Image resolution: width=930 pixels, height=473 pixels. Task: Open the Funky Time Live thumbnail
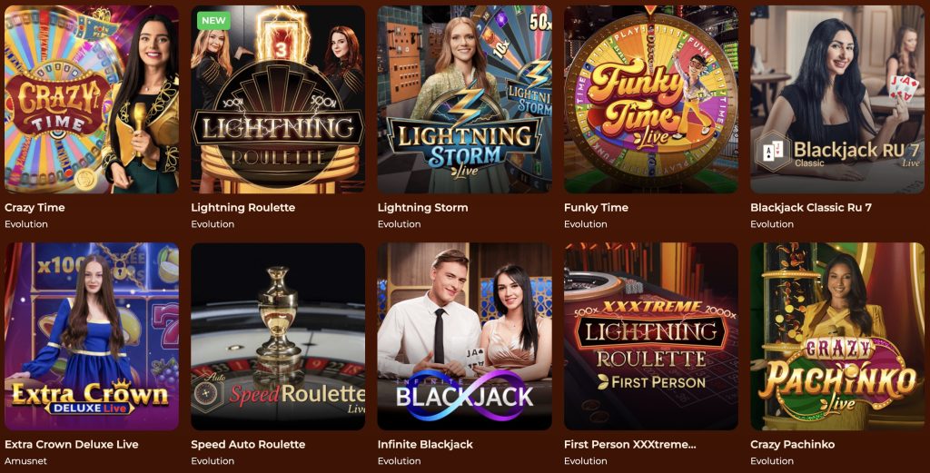[x=650, y=100]
